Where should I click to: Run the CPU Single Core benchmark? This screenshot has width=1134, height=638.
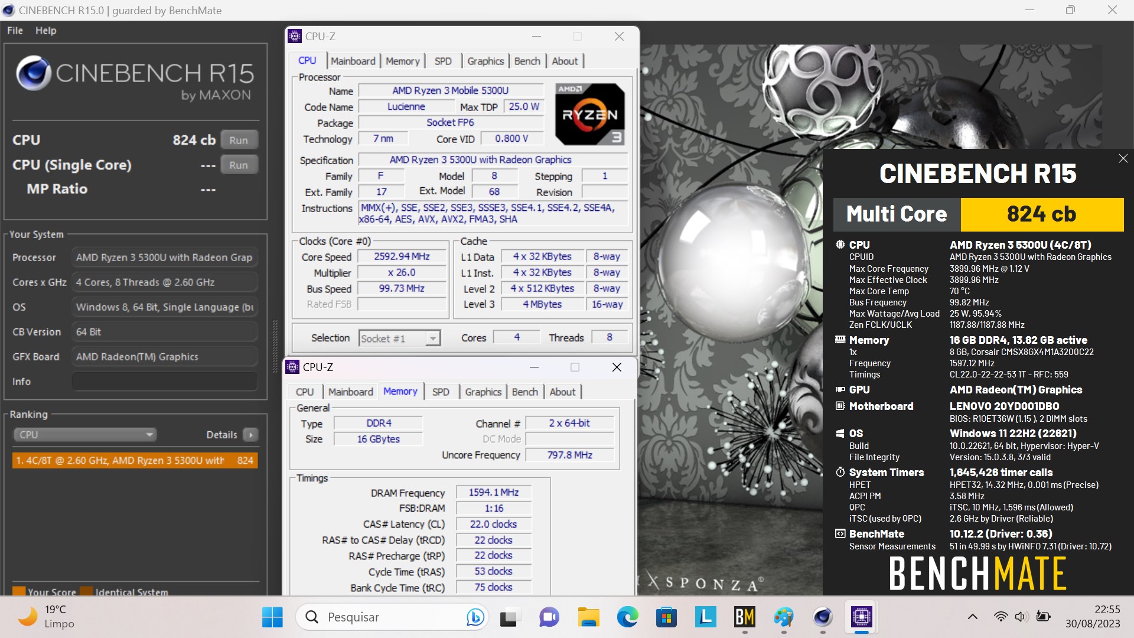(239, 165)
